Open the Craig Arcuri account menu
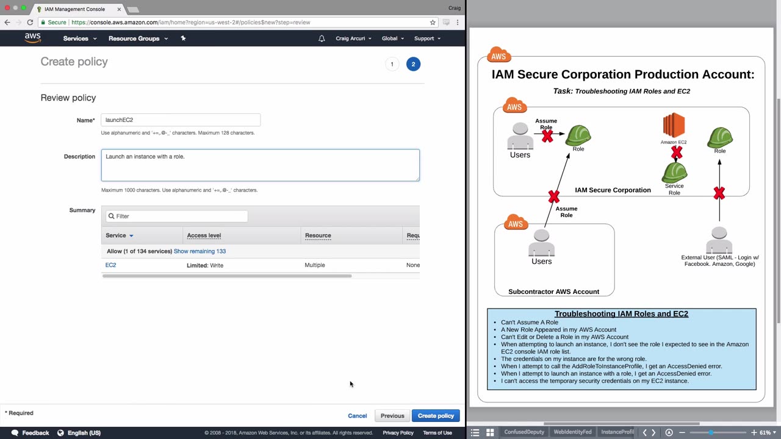This screenshot has height=439, width=781. pyautogui.click(x=353, y=38)
